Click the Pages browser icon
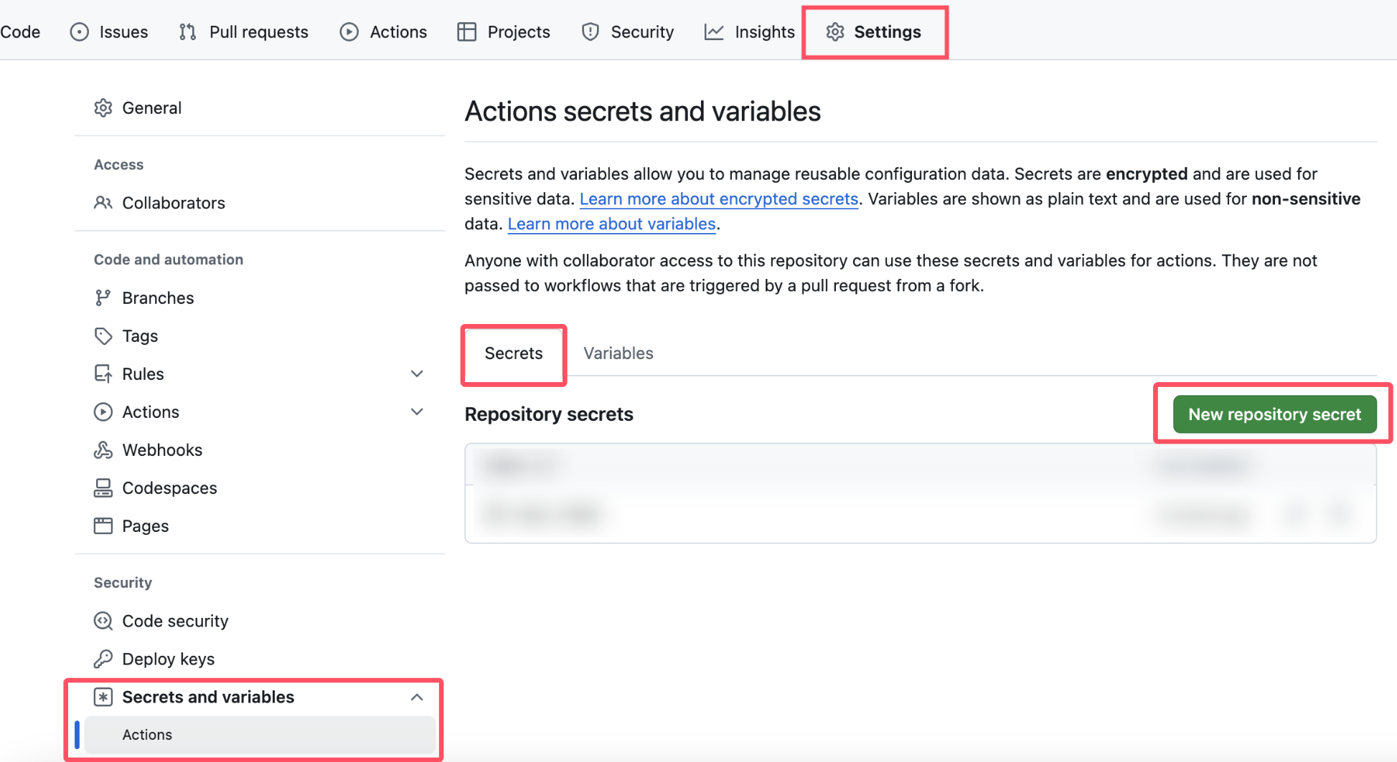1397x762 pixels. pos(103,526)
